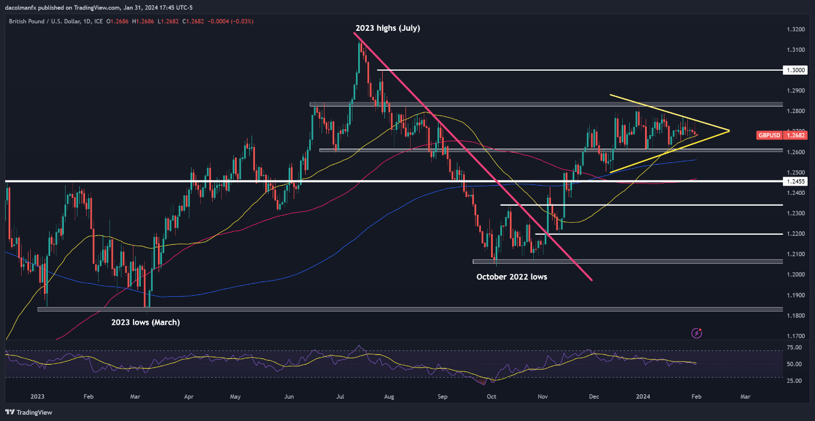
Task: Click the 1.1700 label on price axis
Action: tap(794, 336)
